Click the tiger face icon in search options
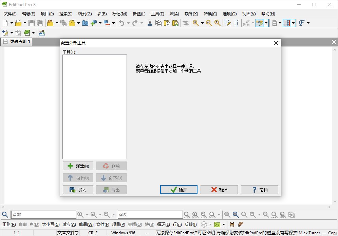 [x=232, y=224]
